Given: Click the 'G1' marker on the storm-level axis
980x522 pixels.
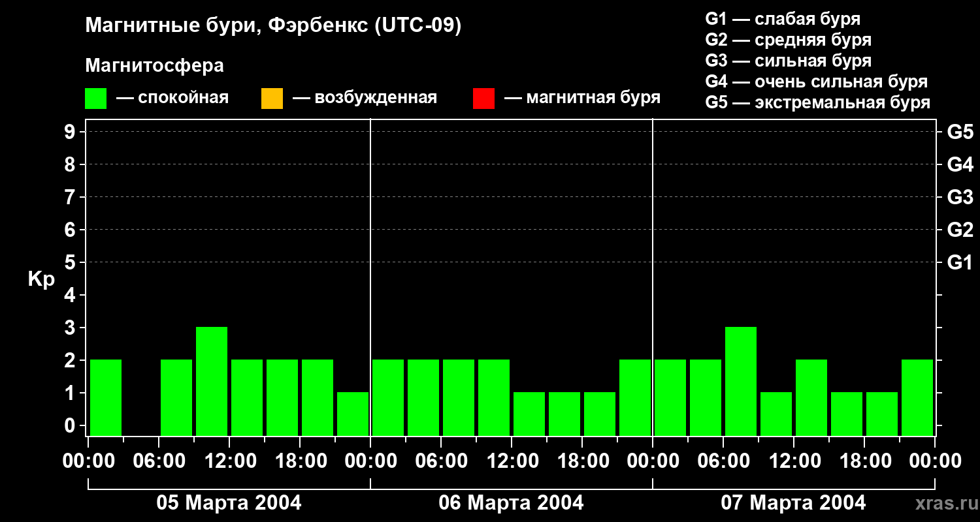Looking at the screenshot, I should pyautogui.click(x=960, y=262).
